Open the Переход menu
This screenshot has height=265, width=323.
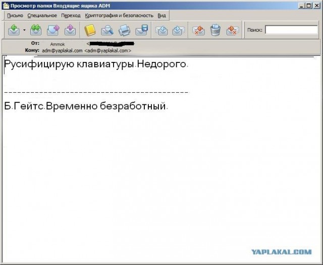click(71, 16)
